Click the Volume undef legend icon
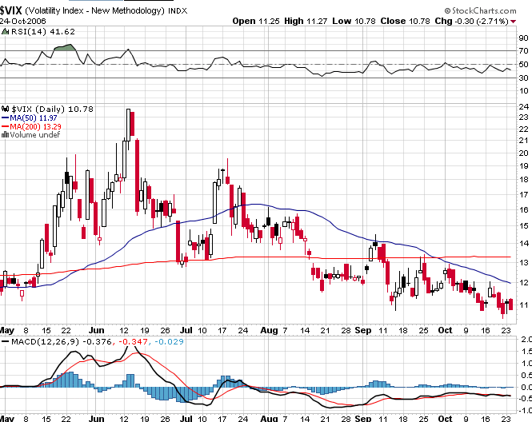Image resolution: width=532 pixels, height=422 pixels. 4,135
